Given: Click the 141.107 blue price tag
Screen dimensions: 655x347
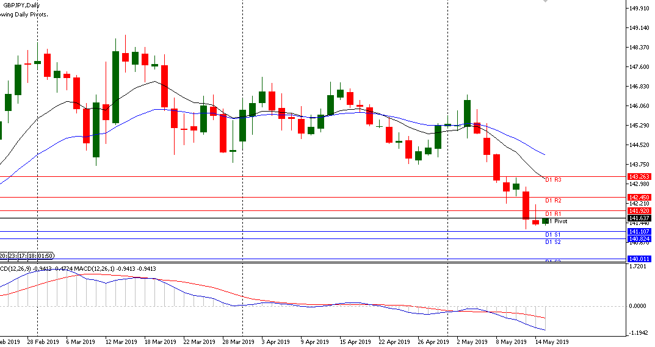Looking at the screenshot, I should [x=639, y=232].
